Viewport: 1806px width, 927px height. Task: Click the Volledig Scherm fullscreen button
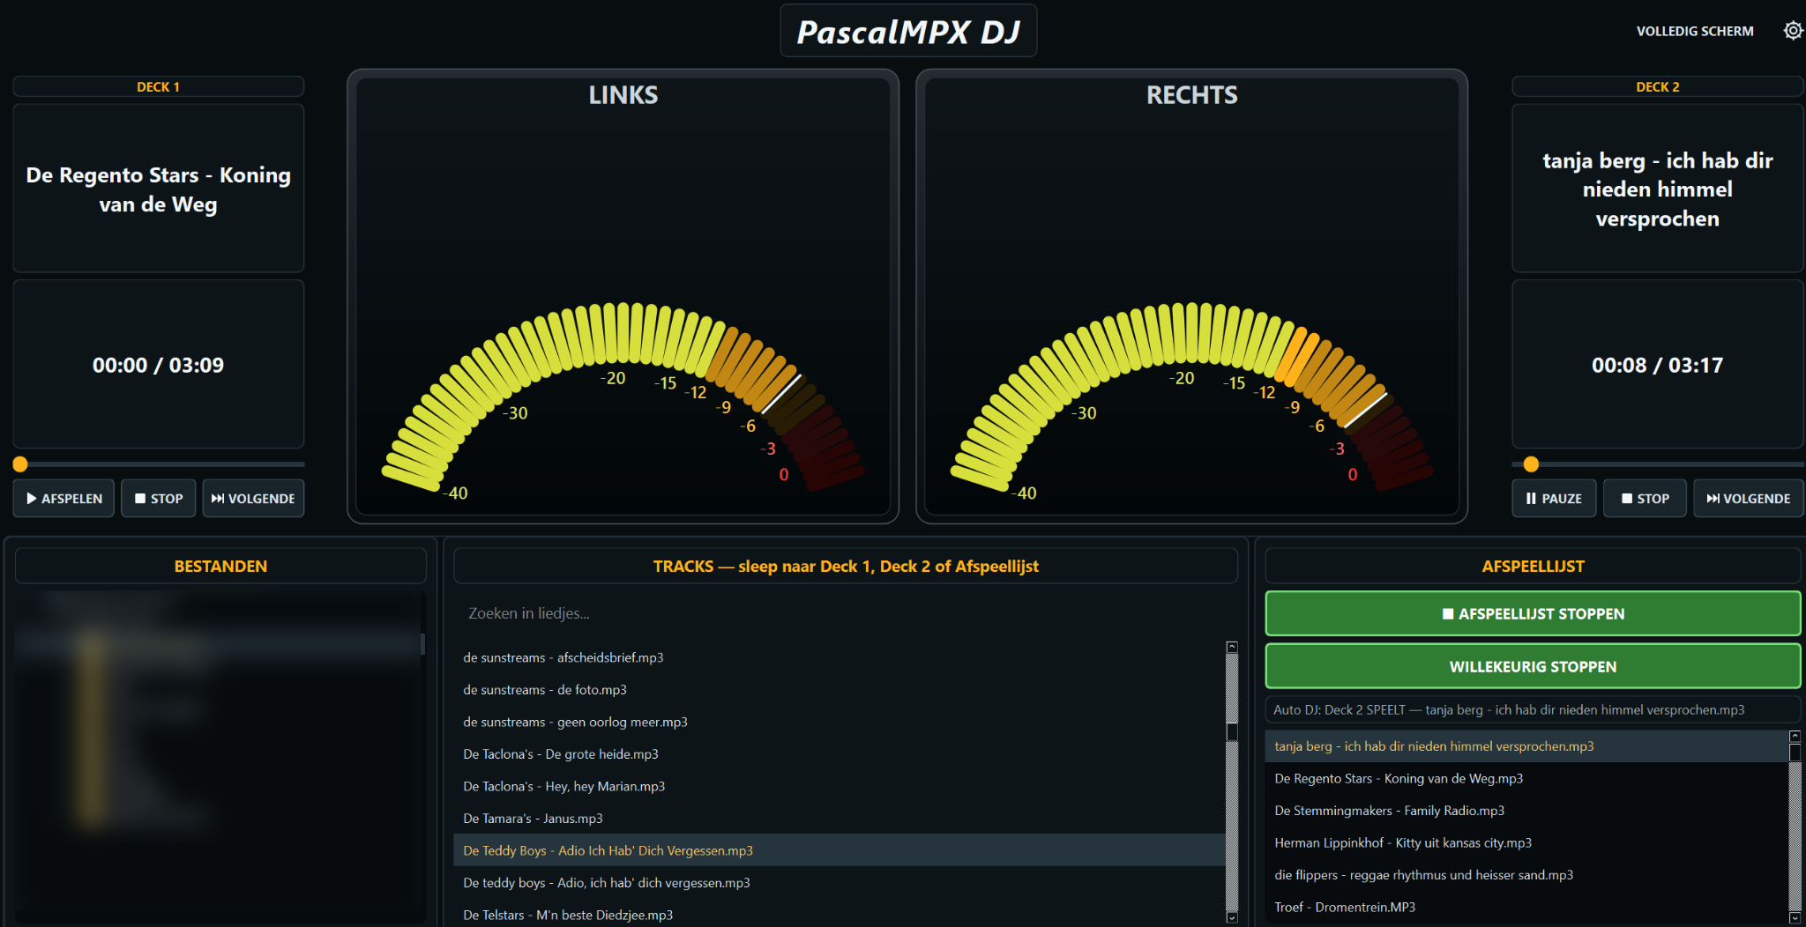(1695, 31)
